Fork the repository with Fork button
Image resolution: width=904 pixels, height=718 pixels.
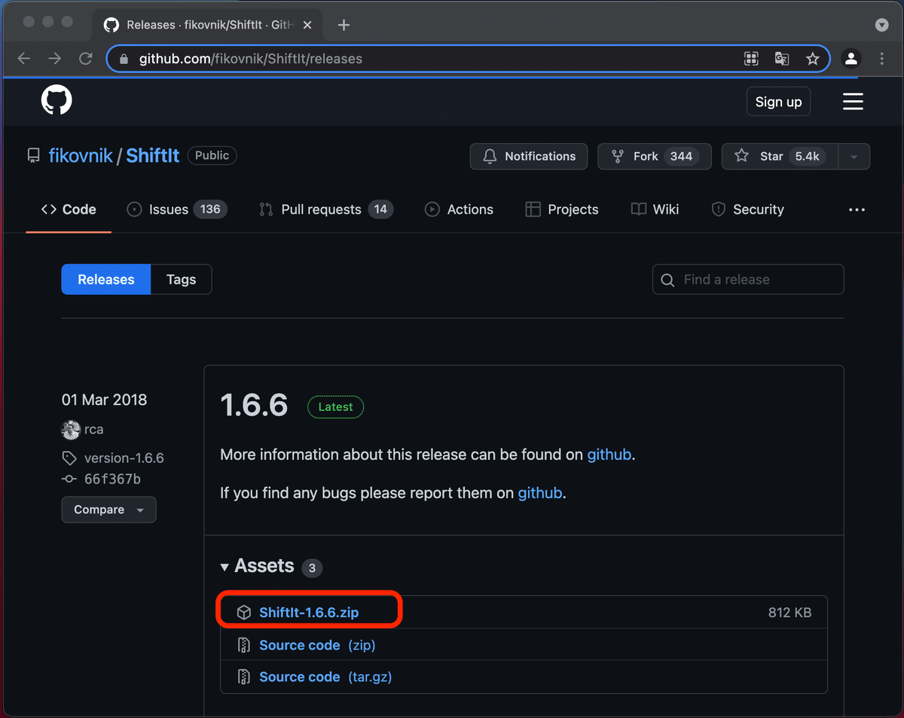[x=654, y=157]
